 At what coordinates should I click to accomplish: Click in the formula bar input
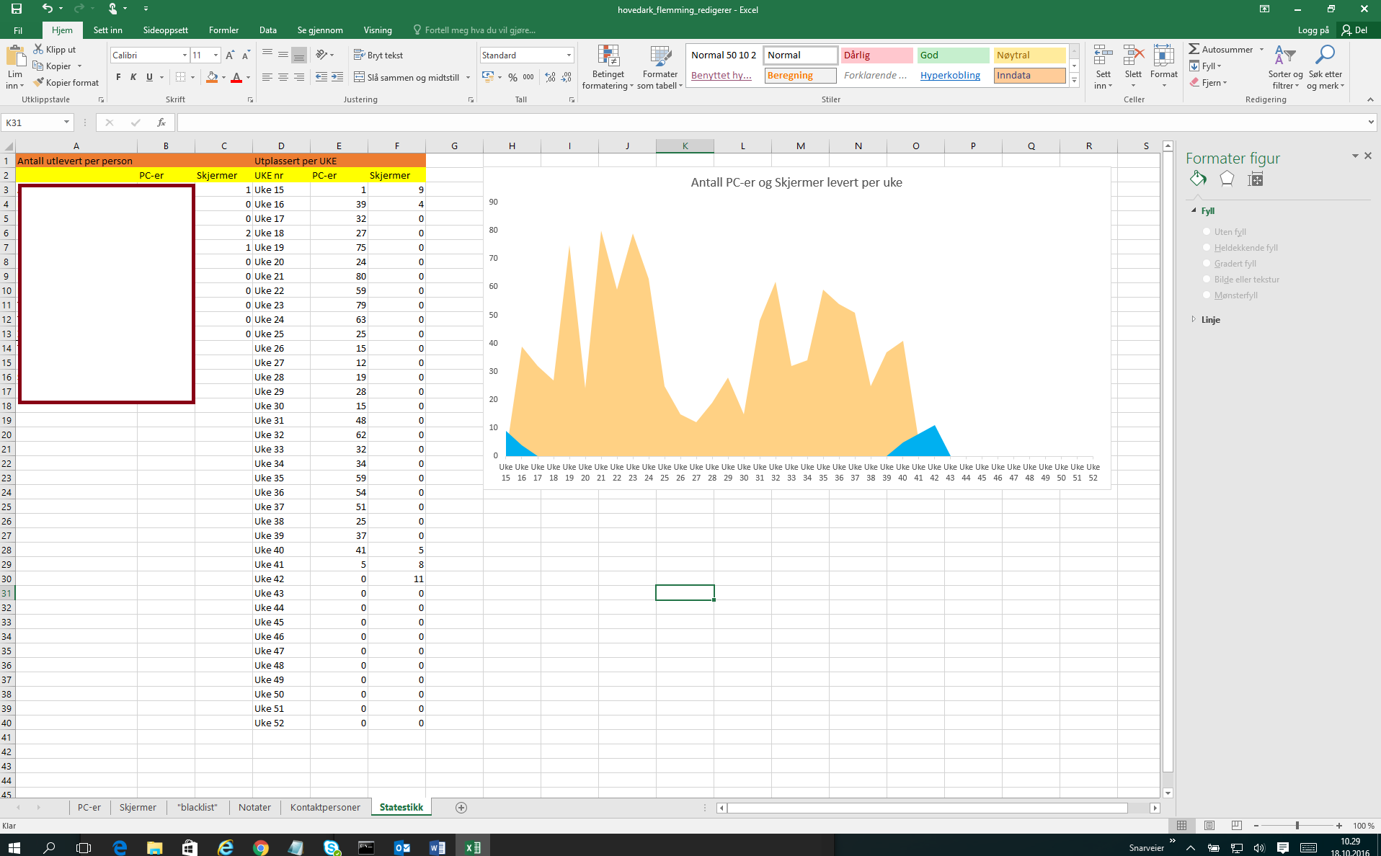(771, 122)
